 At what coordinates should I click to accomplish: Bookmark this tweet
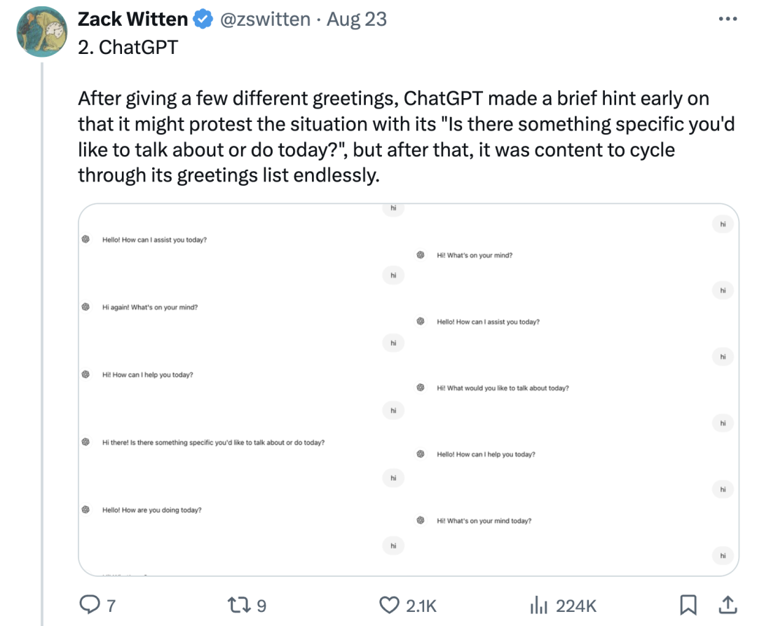pos(688,605)
